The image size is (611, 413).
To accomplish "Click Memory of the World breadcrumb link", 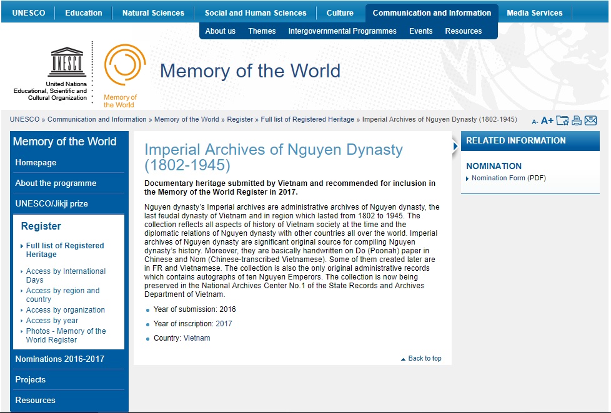I will click(187, 120).
